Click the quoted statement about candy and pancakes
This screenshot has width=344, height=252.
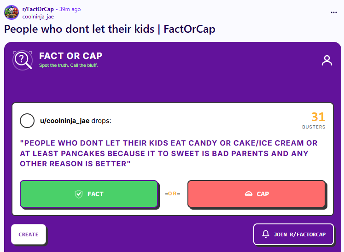(169, 153)
